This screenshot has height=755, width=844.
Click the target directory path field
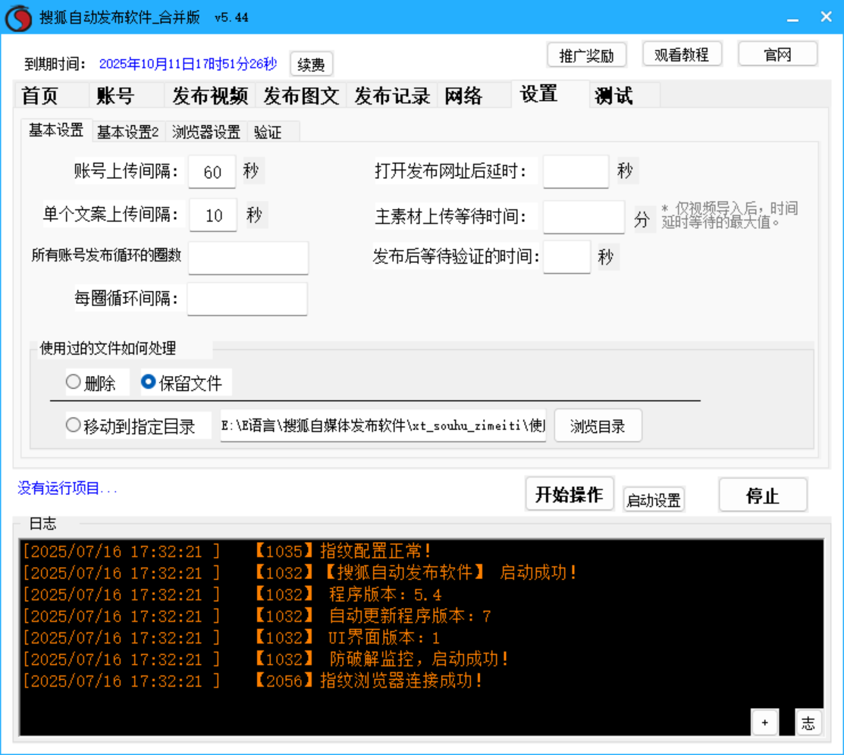pyautogui.click(x=383, y=426)
